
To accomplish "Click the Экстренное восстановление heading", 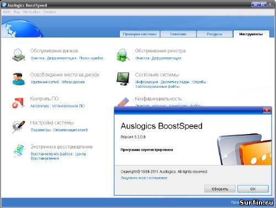I will (x=61, y=147).
